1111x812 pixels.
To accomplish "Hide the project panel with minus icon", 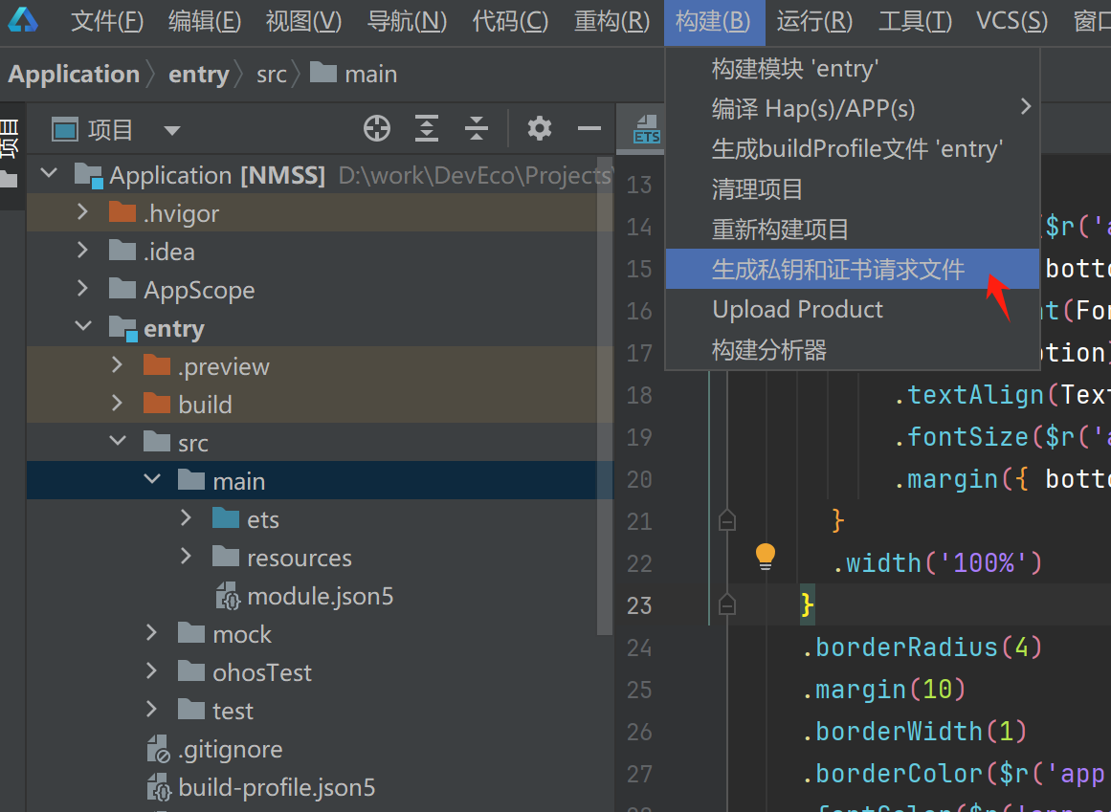I will pyautogui.click(x=589, y=129).
